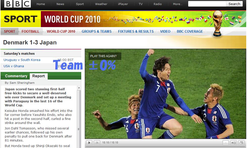Open TV in BBC top bar
Screen dimensions: 248x148
[x=141, y=4]
